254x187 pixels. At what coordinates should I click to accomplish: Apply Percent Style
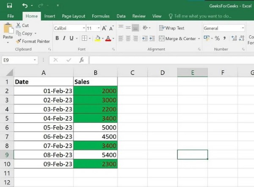pyautogui.click(x=217, y=38)
